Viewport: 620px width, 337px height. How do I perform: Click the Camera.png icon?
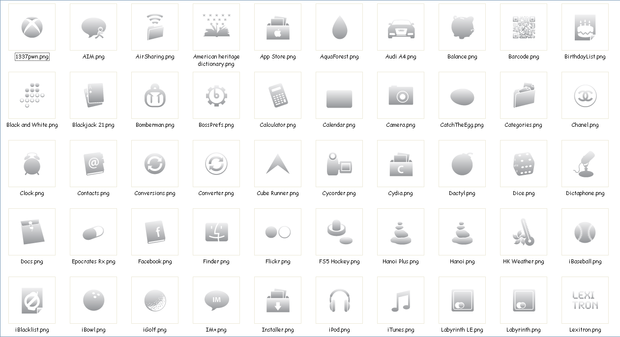pyautogui.click(x=401, y=95)
